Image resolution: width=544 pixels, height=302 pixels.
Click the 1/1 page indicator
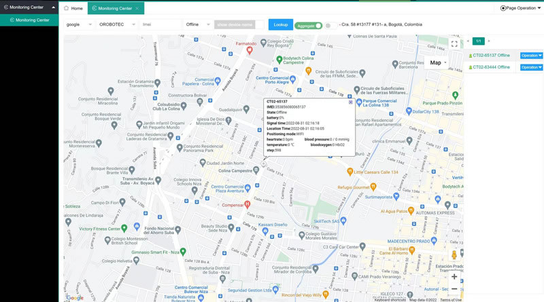[x=479, y=41]
